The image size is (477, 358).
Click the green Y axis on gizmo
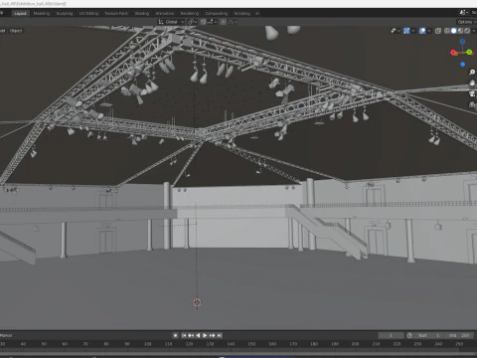469,52
